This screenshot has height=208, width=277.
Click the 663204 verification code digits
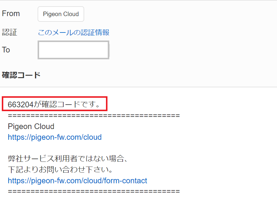(x=20, y=105)
